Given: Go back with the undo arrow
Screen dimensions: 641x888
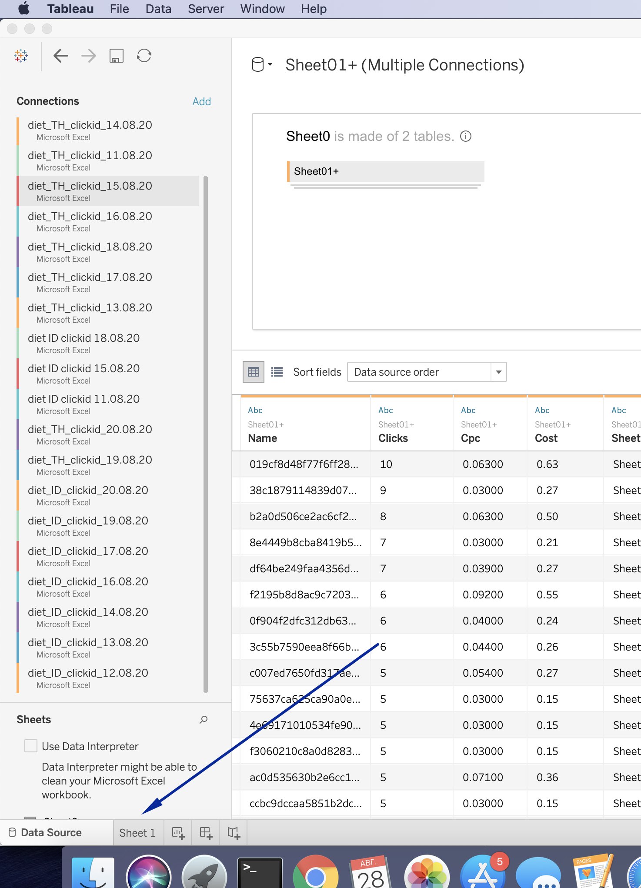Looking at the screenshot, I should (61, 56).
